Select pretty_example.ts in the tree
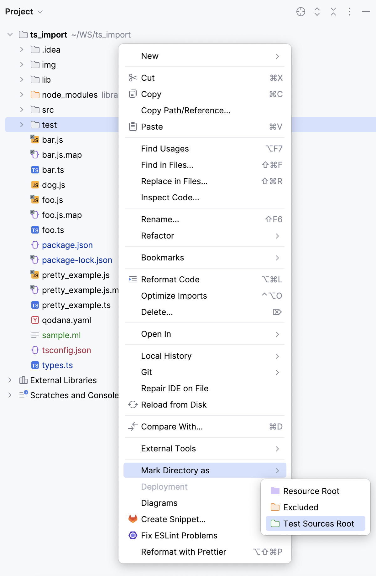 click(x=76, y=305)
